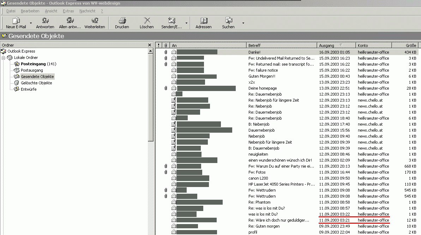Select Re: Nebenjob für längere Zeit message
Viewport: 421px width, 235px height.
[287, 100]
